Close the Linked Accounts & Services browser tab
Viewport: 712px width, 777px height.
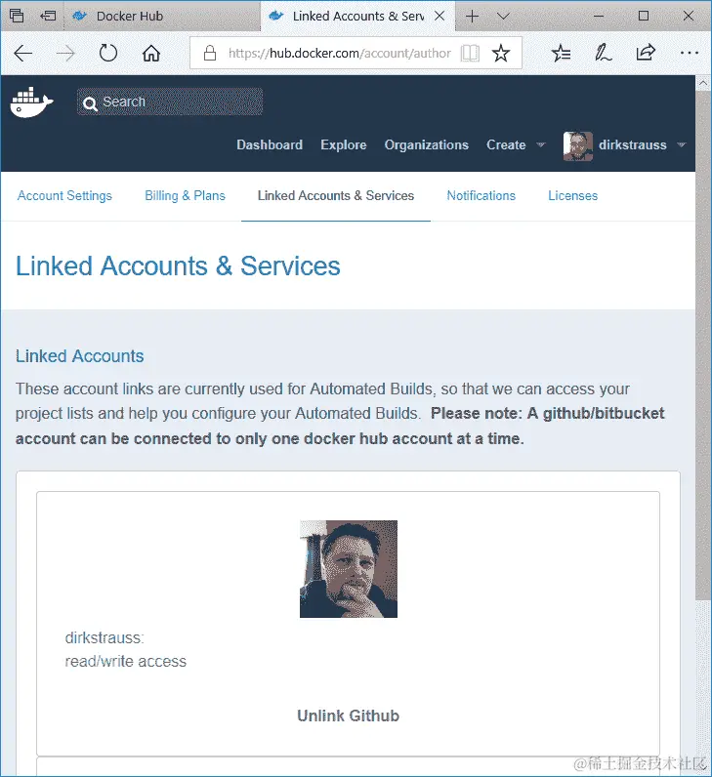coord(440,16)
